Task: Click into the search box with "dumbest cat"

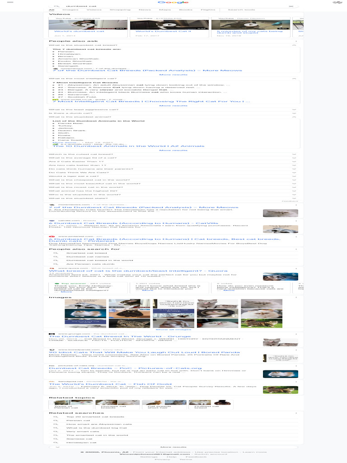Action: (174, 6)
